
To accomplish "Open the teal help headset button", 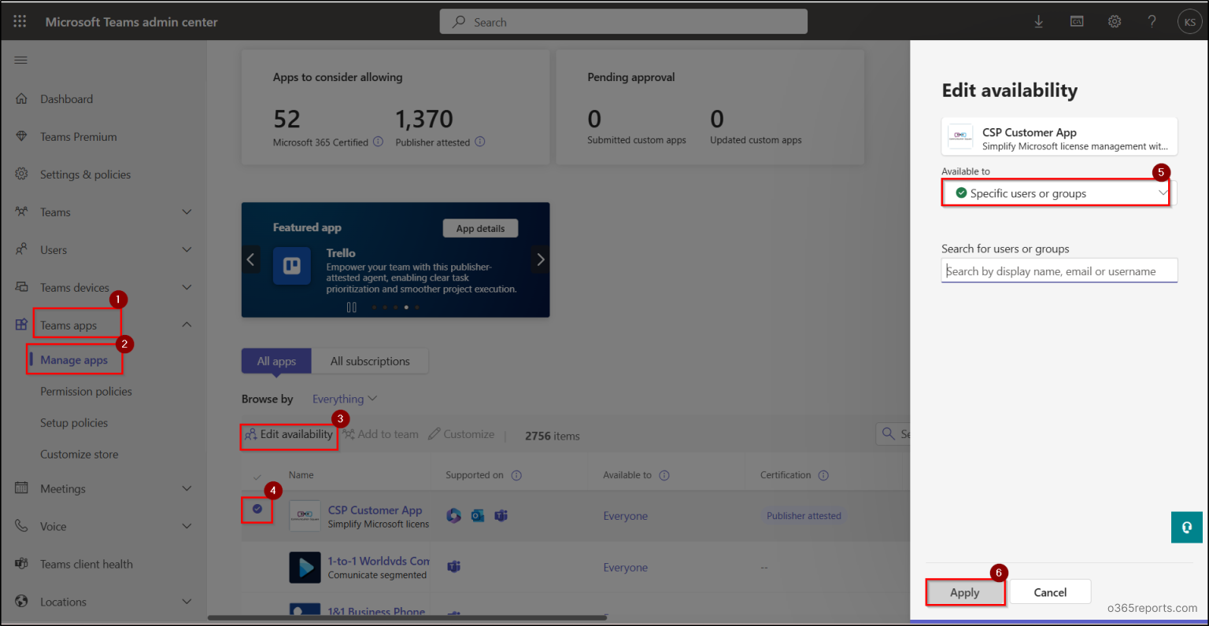I will 1187,527.
